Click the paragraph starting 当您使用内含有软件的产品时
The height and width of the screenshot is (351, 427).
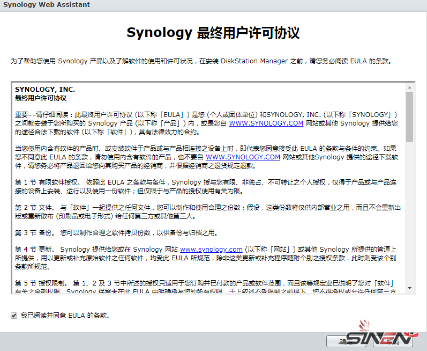click(206, 157)
